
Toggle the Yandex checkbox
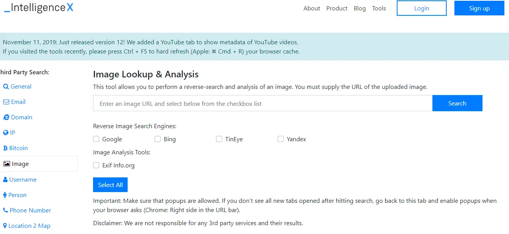click(x=281, y=139)
